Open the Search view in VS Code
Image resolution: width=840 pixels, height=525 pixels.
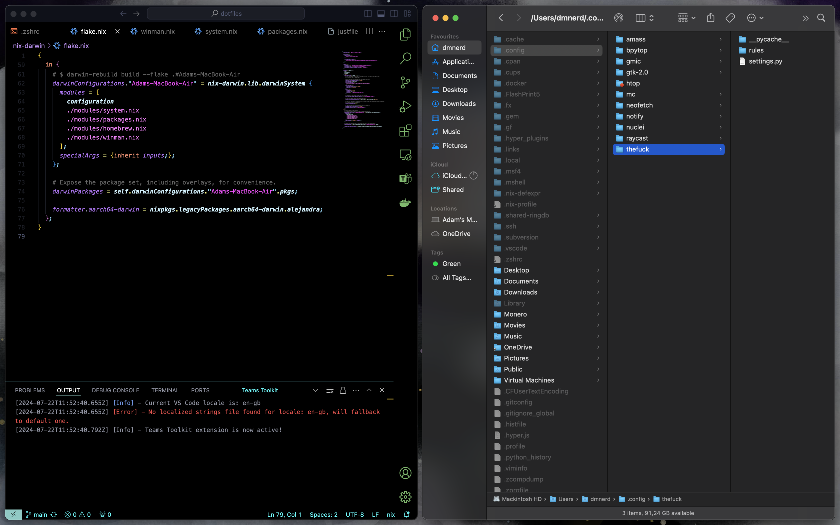(405, 58)
